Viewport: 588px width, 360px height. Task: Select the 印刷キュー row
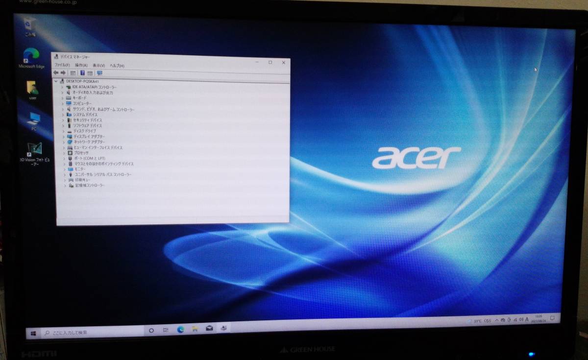coord(79,180)
